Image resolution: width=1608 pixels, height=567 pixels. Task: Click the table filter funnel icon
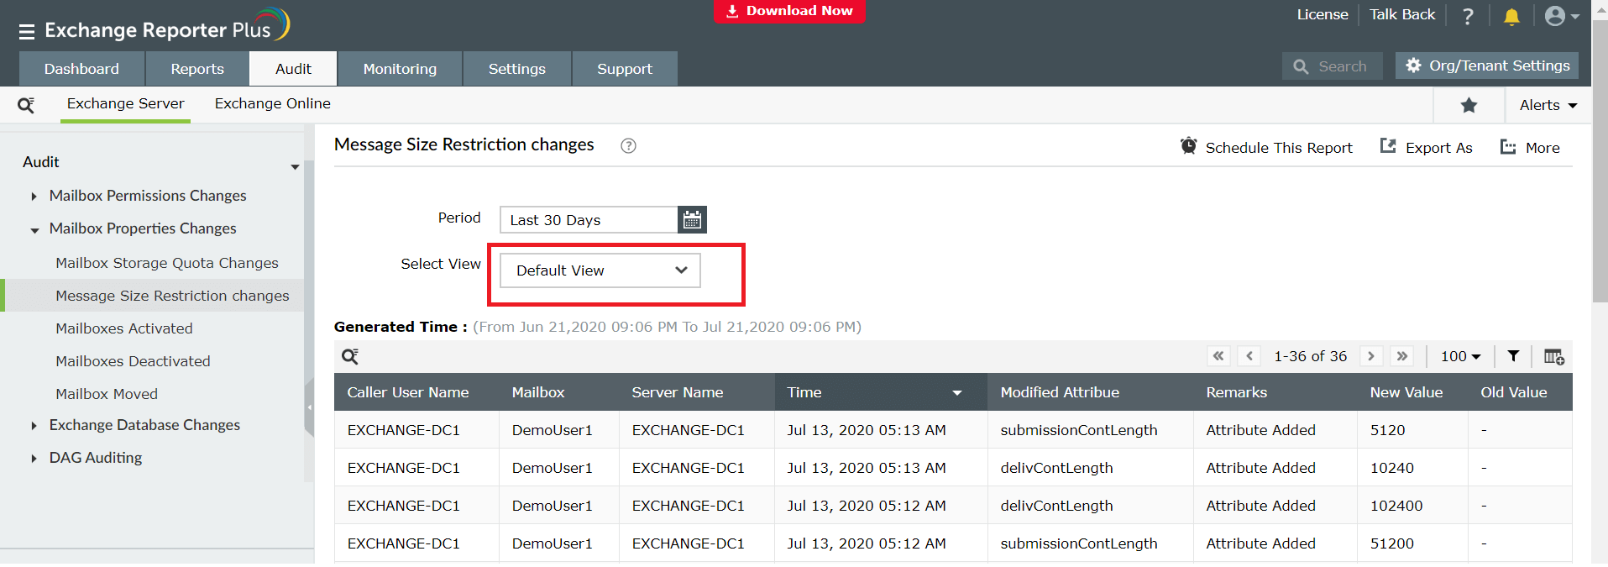pos(1513,356)
